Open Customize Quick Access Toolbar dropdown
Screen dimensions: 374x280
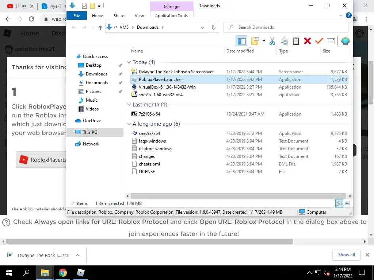[x=99, y=6]
